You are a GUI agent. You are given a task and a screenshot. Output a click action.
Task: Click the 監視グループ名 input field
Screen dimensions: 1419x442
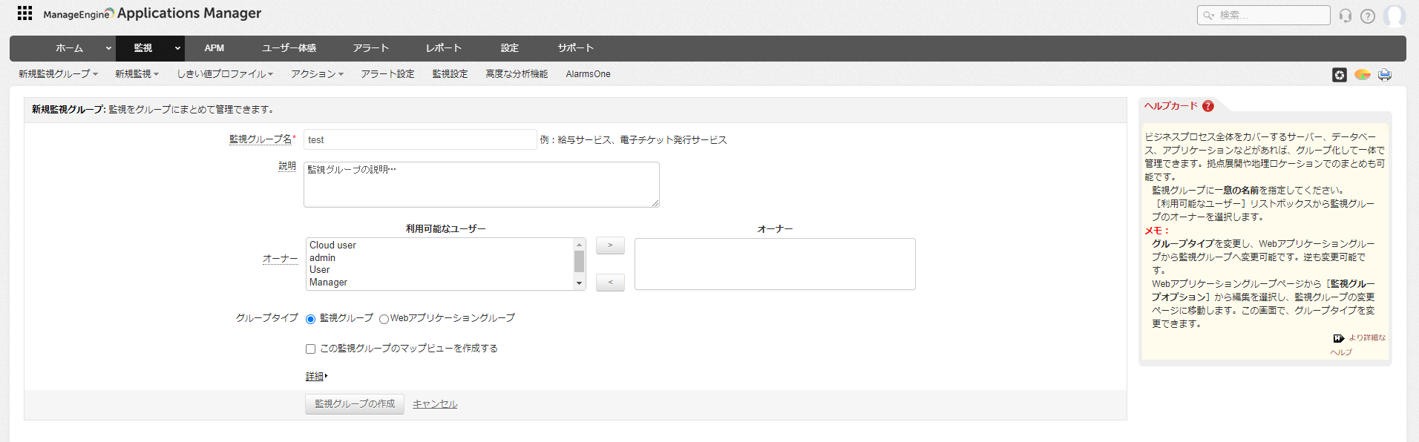tap(419, 139)
